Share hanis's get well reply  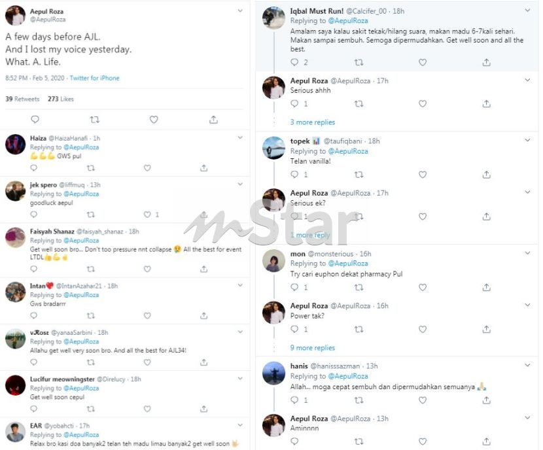487,400
